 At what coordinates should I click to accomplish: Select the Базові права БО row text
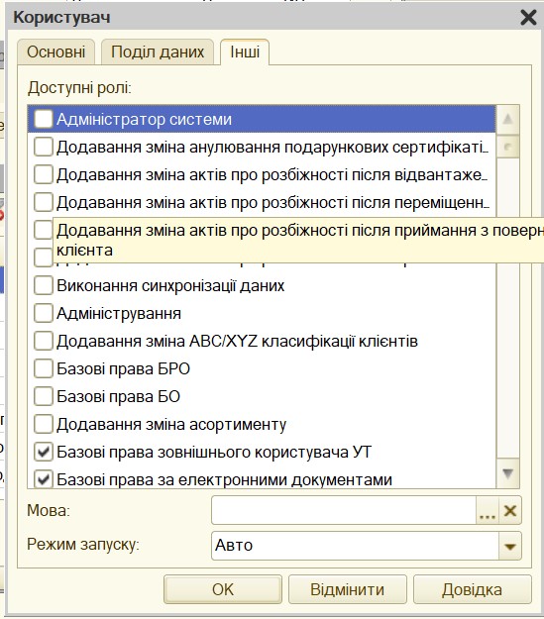[x=118, y=396]
